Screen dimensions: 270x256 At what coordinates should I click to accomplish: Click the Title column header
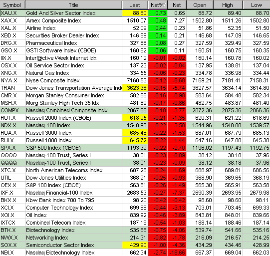73,5
